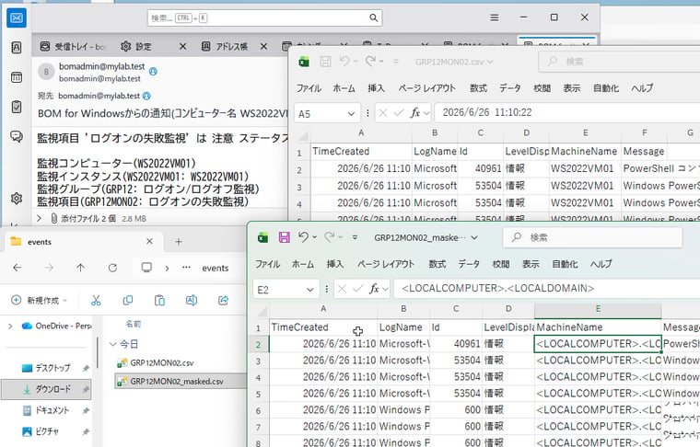
Task: Click Cut scissors icon in Explorer toolbar
Action: coord(96,301)
